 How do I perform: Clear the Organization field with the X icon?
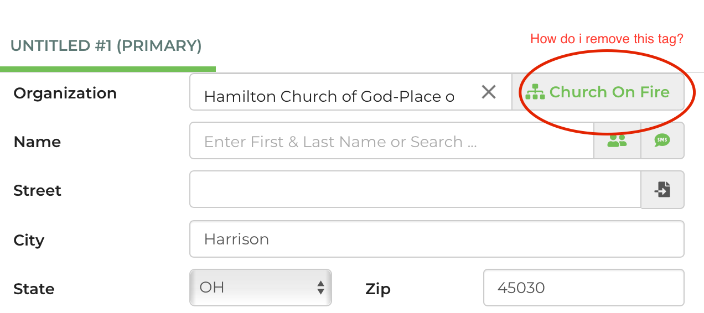point(488,92)
